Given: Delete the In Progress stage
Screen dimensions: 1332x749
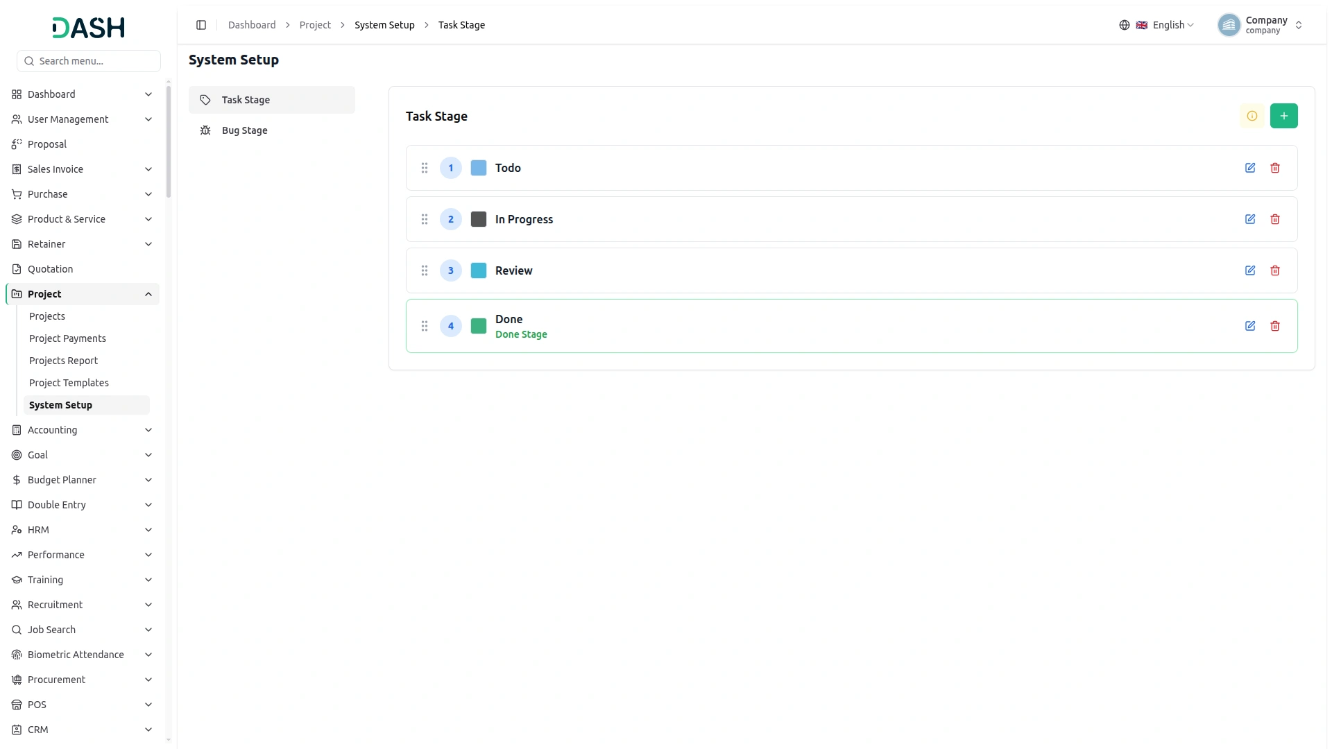Looking at the screenshot, I should pyautogui.click(x=1275, y=219).
